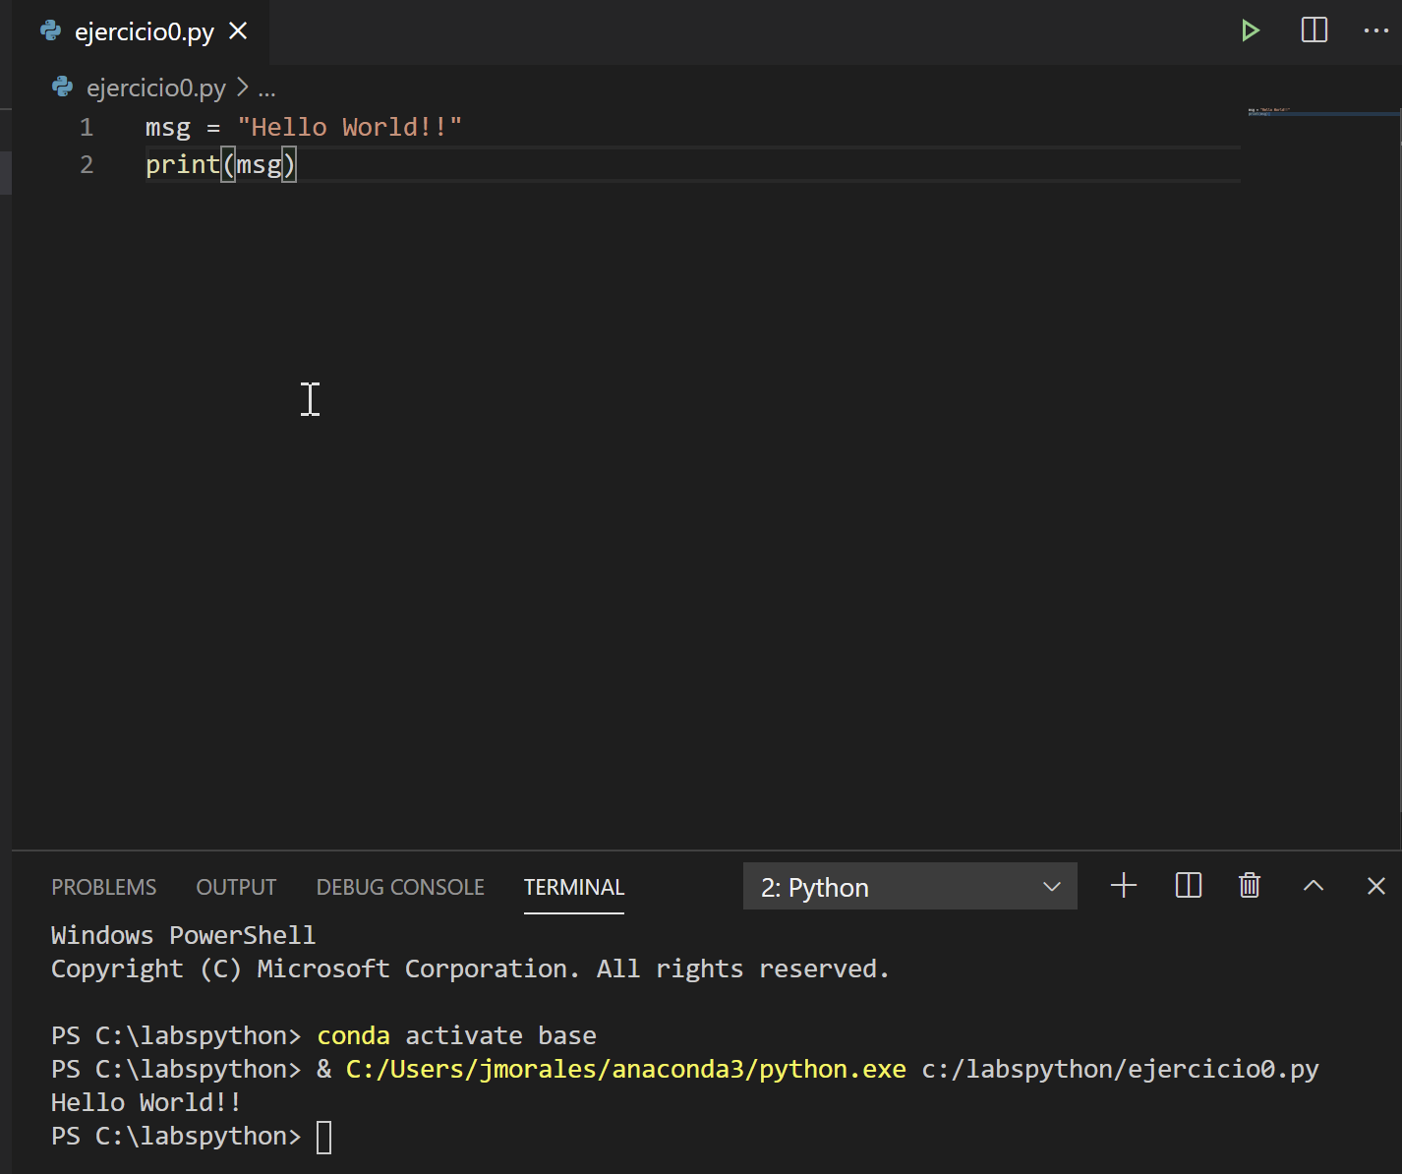Screen dimensions: 1402x1174
Task: Switch to the DEBUG CONSOLE tab
Action: (x=399, y=886)
